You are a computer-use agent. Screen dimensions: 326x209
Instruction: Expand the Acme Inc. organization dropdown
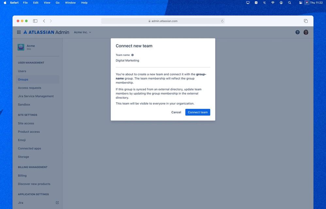83,32
